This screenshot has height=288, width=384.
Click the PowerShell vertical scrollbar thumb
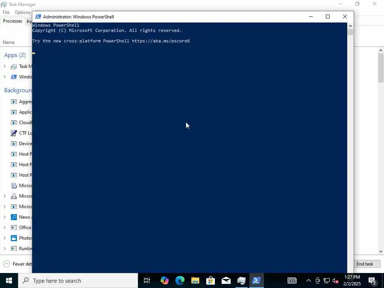[350, 32]
